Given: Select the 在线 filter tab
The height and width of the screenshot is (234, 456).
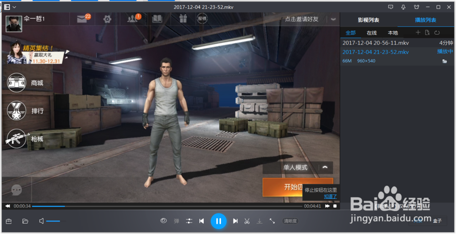Looking at the screenshot, I should (x=372, y=32).
